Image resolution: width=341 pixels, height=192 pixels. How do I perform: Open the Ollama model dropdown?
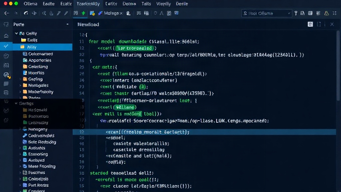point(267,13)
